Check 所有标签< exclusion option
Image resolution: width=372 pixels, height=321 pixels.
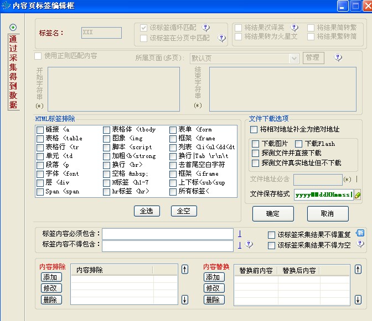(x=173, y=192)
